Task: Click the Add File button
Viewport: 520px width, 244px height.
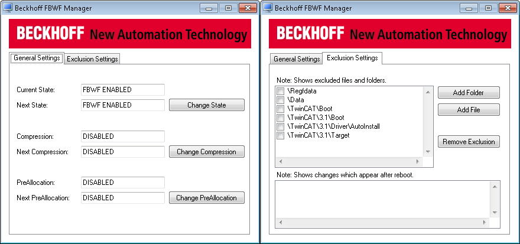Action: pos(469,110)
